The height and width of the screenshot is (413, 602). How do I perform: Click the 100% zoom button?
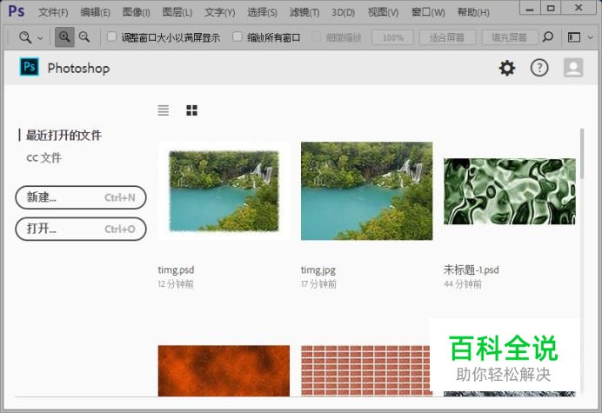[392, 37]
